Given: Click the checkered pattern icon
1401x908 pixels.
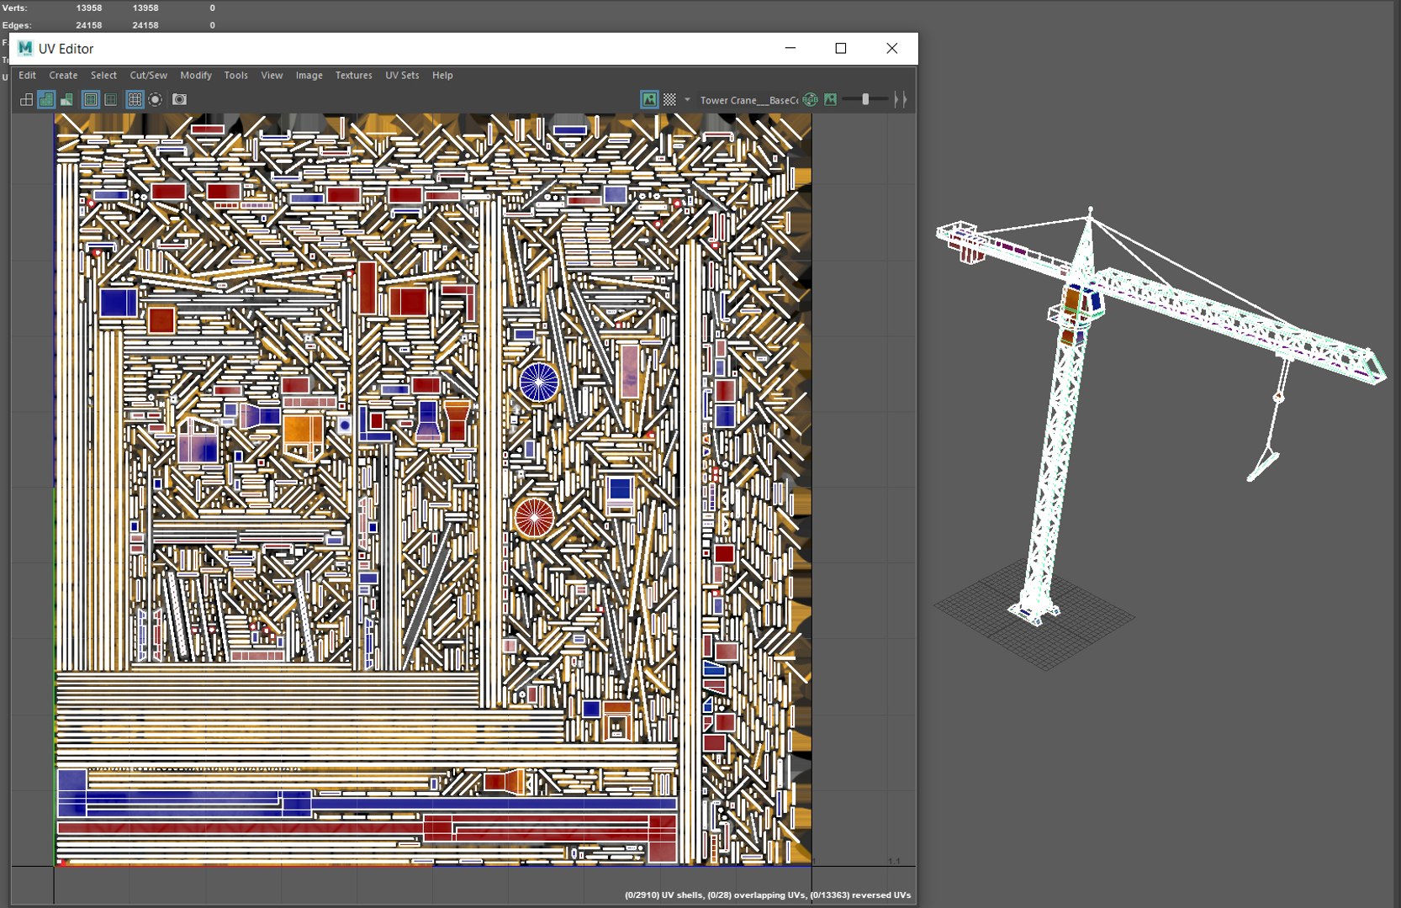Looking at the screenshot, I should [x=669, y=100].
